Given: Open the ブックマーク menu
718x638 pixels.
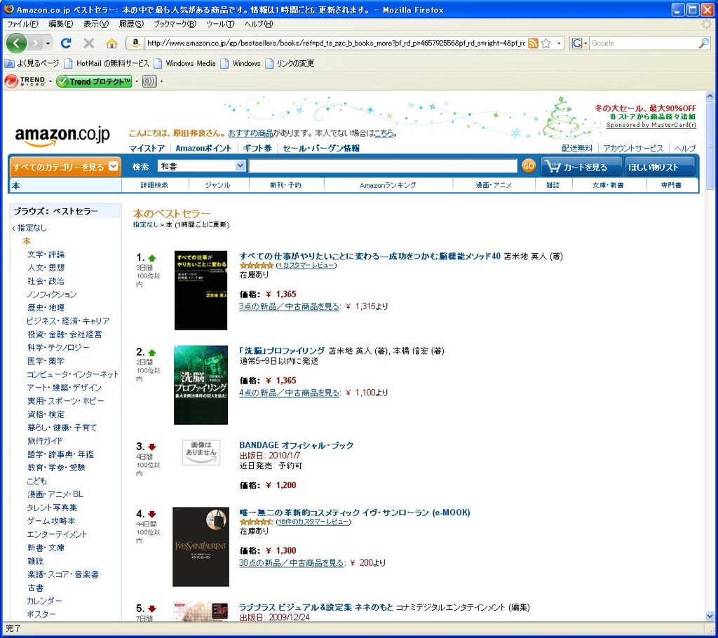Looking at the screenshot, I should tap(175, 24).
